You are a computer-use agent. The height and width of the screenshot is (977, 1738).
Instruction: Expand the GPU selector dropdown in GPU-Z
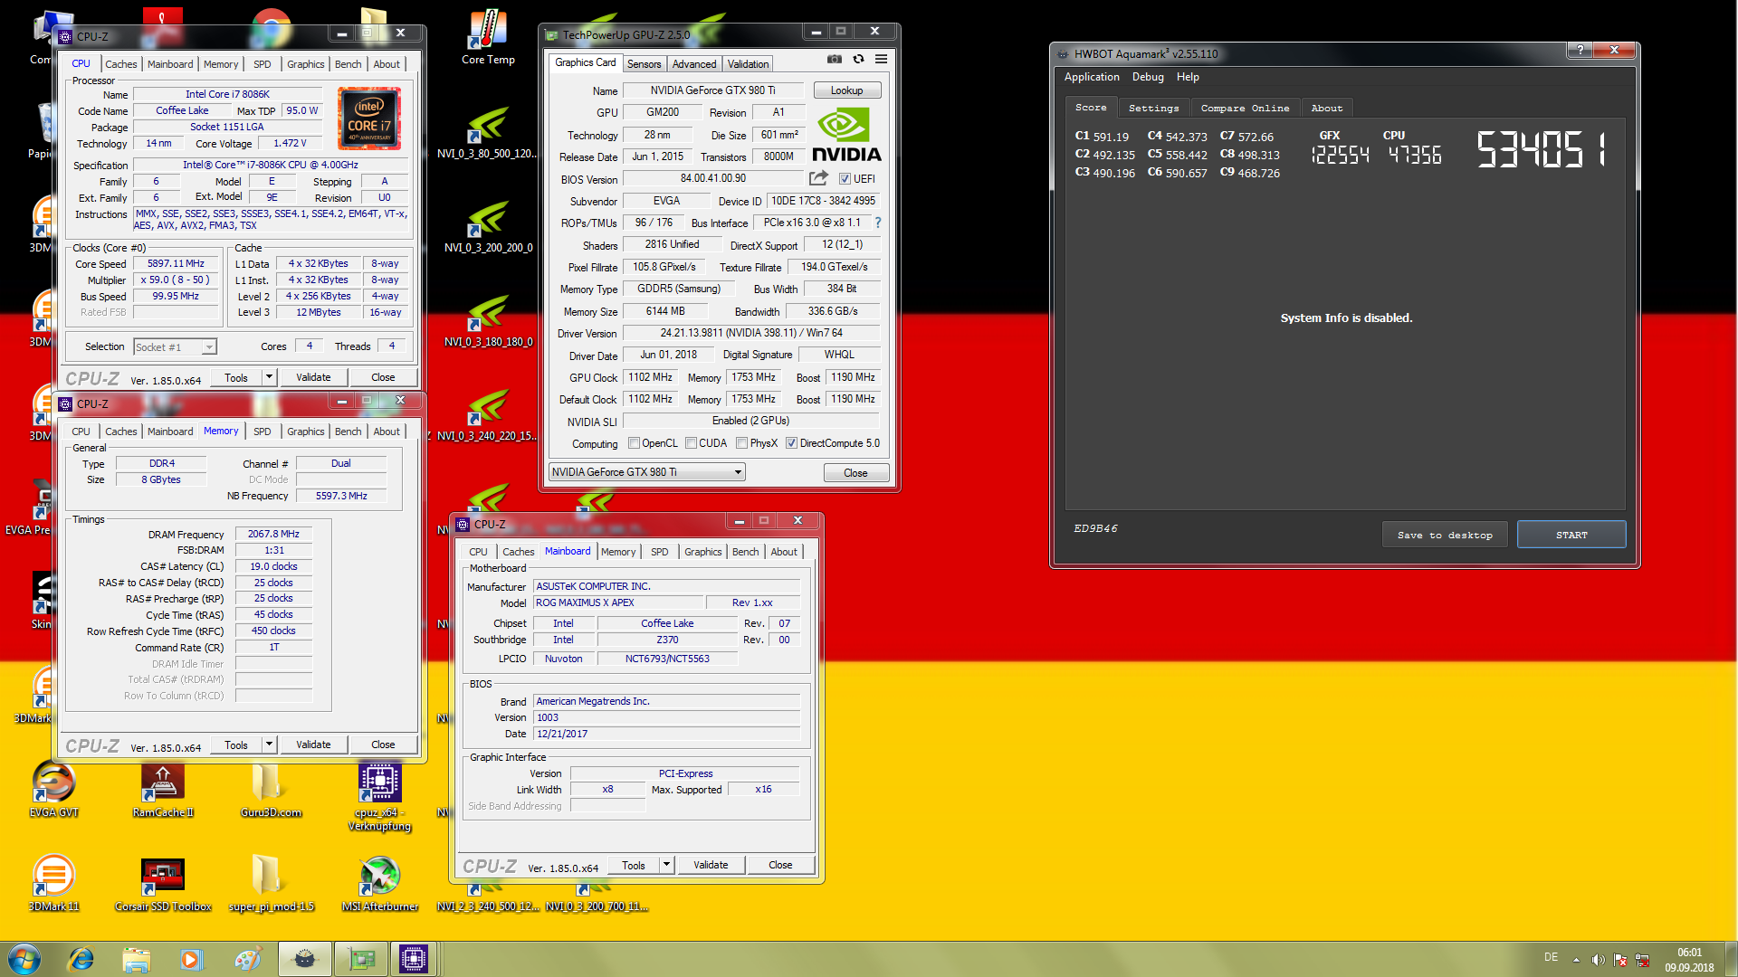pos(738,472)
